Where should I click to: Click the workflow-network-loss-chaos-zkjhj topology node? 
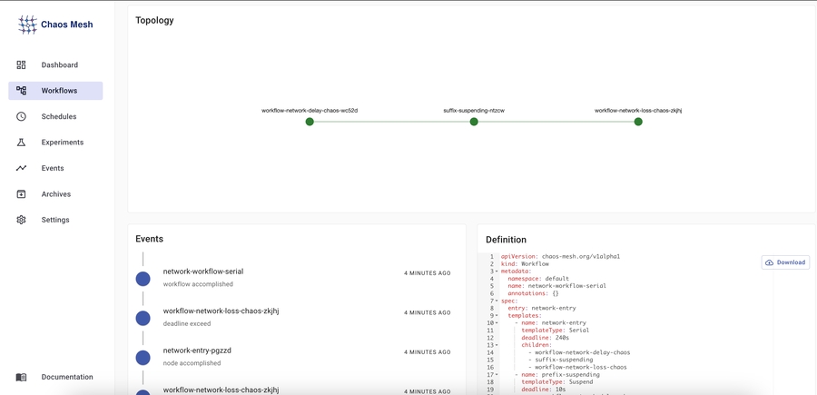click(x=638, y=122)
